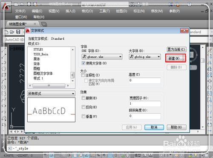Click the 新建(N)... button
The image size is (213, 158).
[176, 59]
